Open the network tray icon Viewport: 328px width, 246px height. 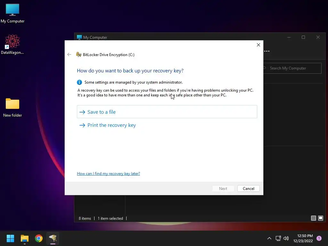tap(278, 238)
